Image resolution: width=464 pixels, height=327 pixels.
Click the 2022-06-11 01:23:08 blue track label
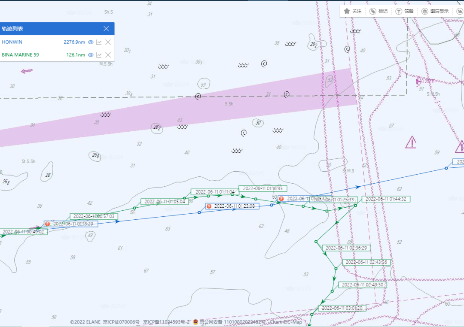coord(234,206)
